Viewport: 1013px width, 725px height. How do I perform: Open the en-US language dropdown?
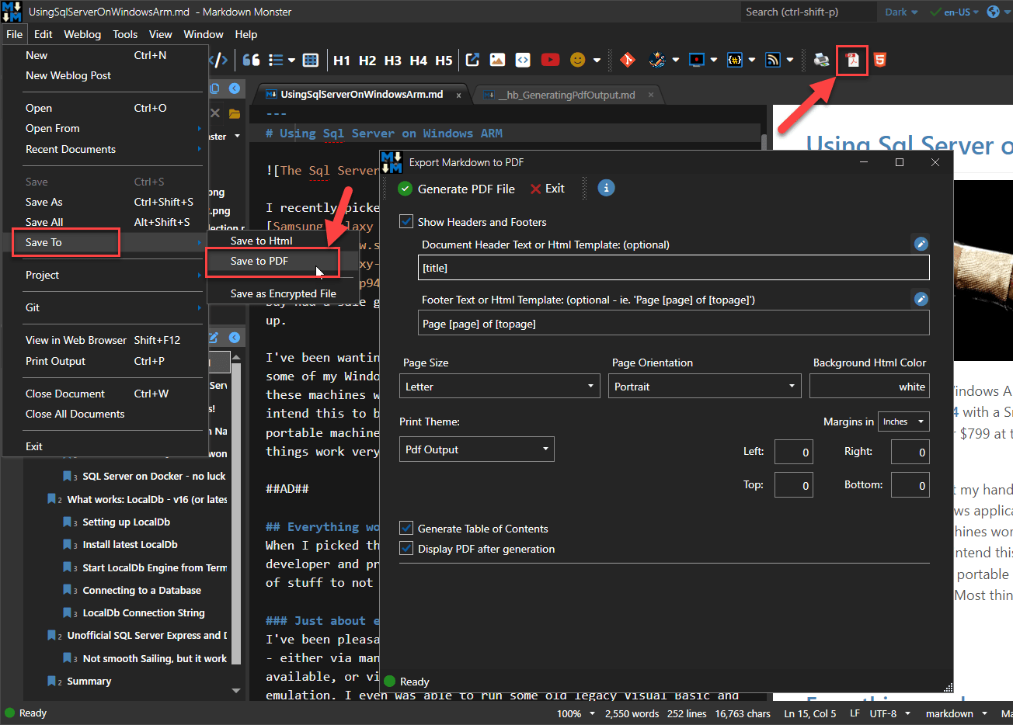(956, 12)
